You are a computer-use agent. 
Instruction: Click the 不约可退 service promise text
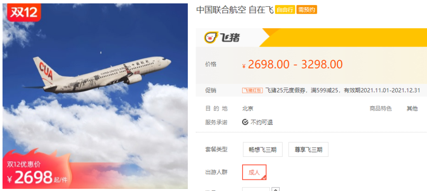pyautogui.click(x=262, y=122)
